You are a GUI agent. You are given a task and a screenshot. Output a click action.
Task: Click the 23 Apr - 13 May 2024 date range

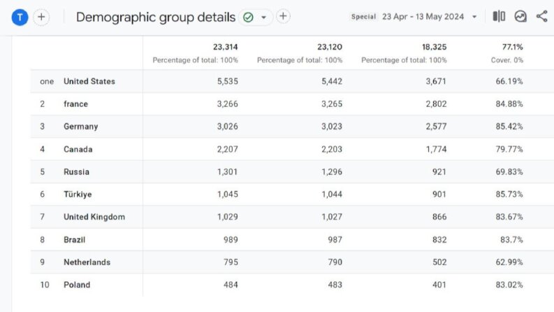pos(423,17)
